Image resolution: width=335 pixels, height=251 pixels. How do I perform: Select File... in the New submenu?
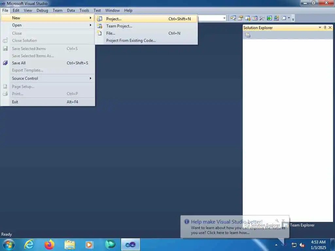(146, 33)
